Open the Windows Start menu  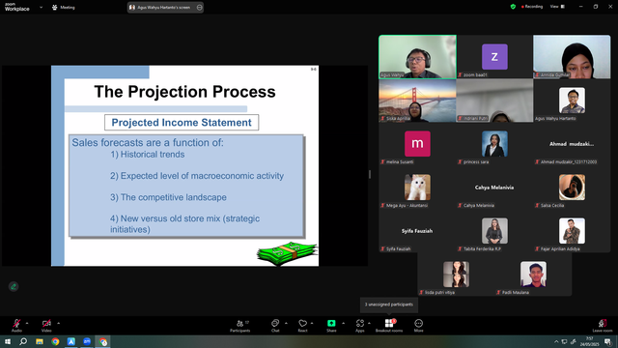click(7, 341)
